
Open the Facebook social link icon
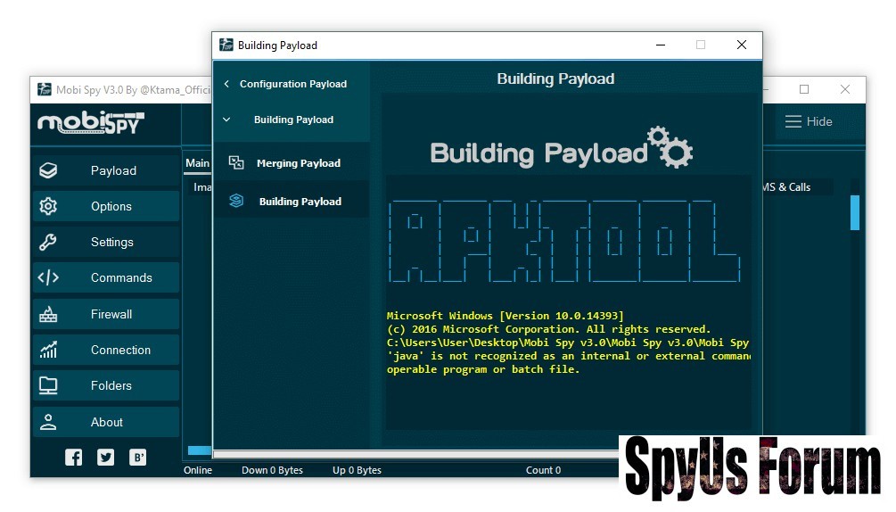coord(74,458)
